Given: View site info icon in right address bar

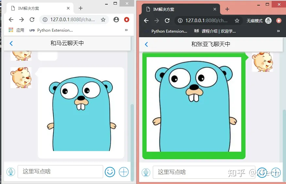Looking at the screenshot, I should pos(180,21).
